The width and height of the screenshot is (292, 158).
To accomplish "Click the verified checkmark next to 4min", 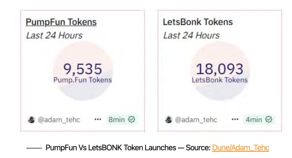I will pos(269,119).
